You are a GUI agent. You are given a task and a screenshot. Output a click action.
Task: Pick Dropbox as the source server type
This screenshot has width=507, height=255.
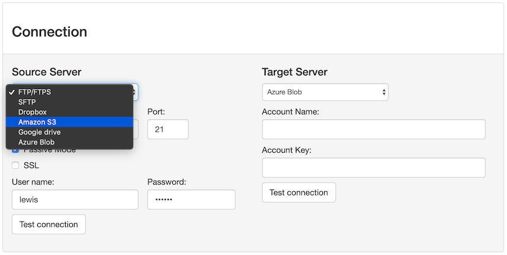(x=70, y=112)
